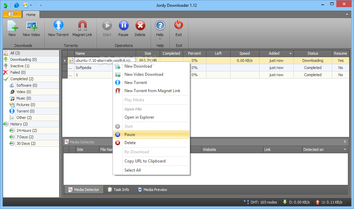The height and width of the screenshot is (209, 354).
Task: Sort by the Size column header
Action: pos(148,53)
